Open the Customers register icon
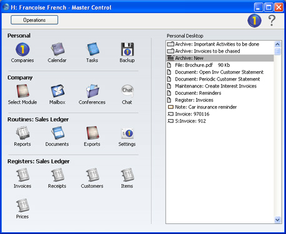Image resolution: width=286 pixels, height=234 pixels. pos(92,175)
